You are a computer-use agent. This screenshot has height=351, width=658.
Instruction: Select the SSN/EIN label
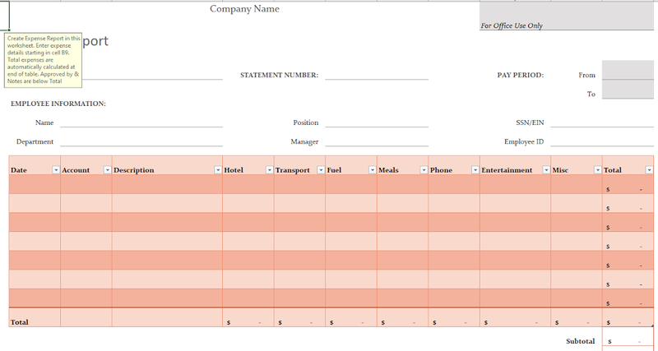530,122
